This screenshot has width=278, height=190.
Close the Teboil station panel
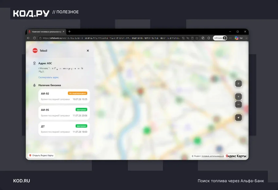[x=88, y=51]
